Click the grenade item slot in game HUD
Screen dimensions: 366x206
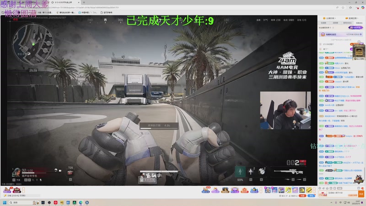262,171
